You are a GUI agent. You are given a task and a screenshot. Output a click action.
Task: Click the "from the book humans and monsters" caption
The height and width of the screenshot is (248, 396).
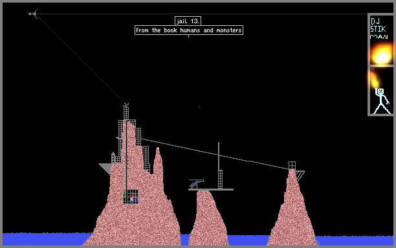point(189,30)
